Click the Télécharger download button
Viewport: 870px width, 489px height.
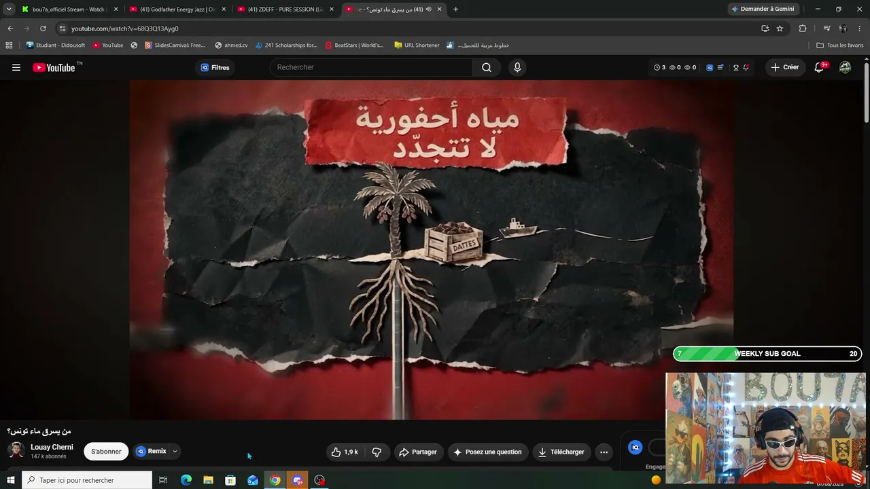(561, 452)
